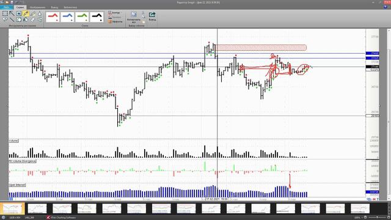Image resolution: width=391 pixels, height=220 pixels.
Task: Click the Help icon below window controls
Action: pyautogui.click(x=386, y=7)
